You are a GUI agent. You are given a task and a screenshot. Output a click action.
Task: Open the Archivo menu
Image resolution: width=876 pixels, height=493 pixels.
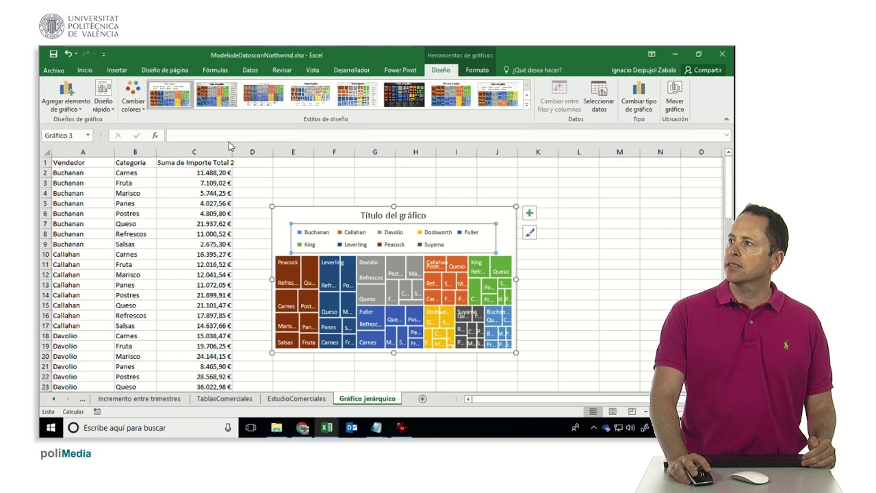tap(53, 70)
